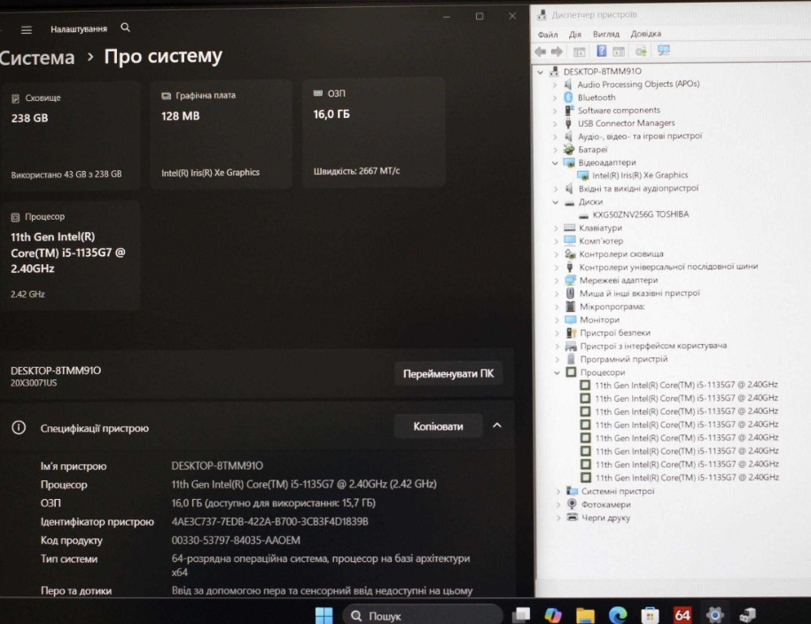811x624 pixels.
Task: Open the Вигляд menu in Device Manager
Action: tap(606, 35)
